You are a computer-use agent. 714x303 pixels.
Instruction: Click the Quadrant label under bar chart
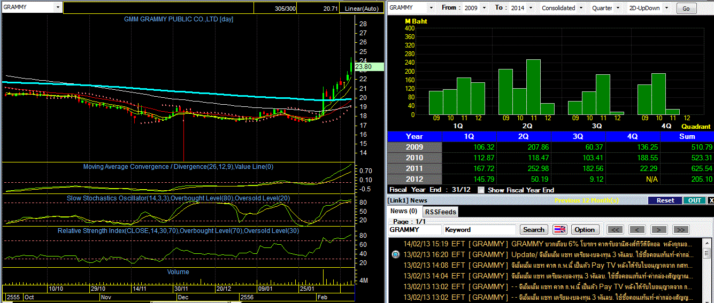[x=696, y=127]
